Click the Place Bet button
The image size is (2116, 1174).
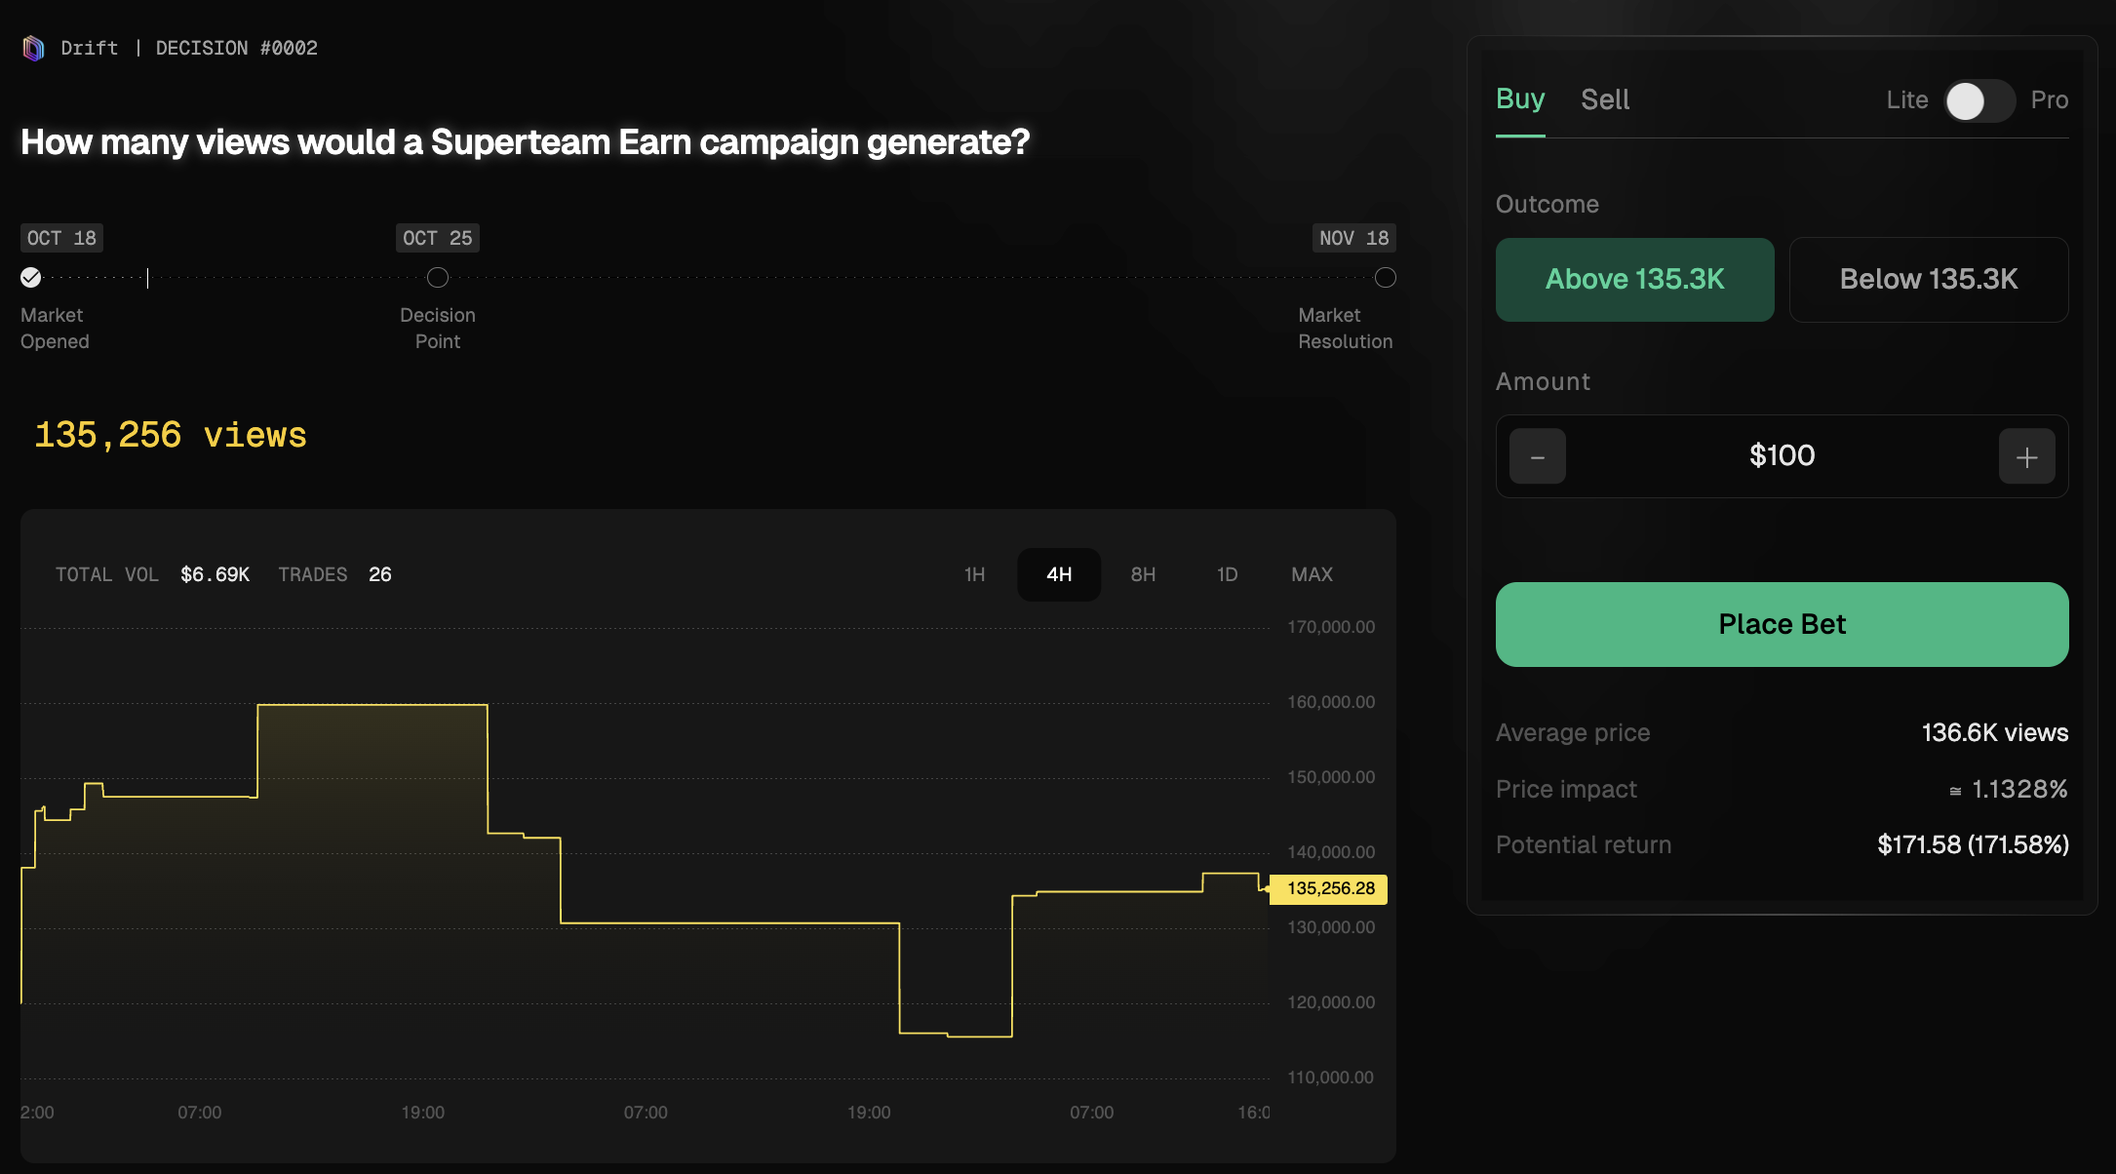(1782, 624)
